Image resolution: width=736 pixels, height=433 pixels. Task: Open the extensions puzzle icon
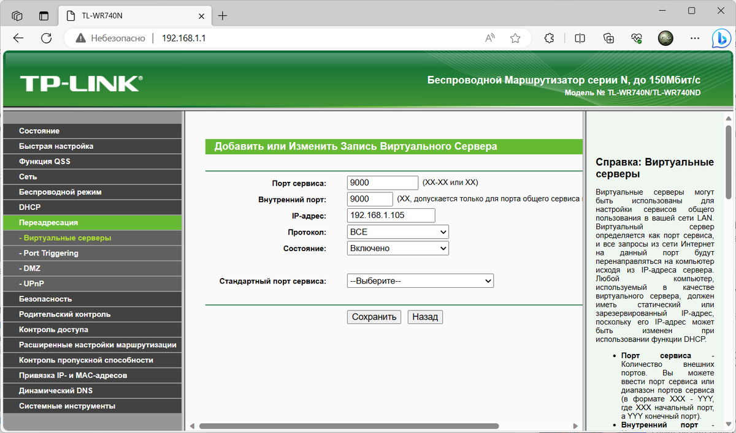(550, 38)
